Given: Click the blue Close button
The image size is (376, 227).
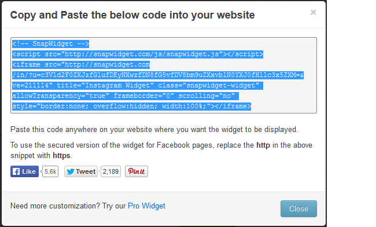Looking at the screenshot, I should click(298, 209).
